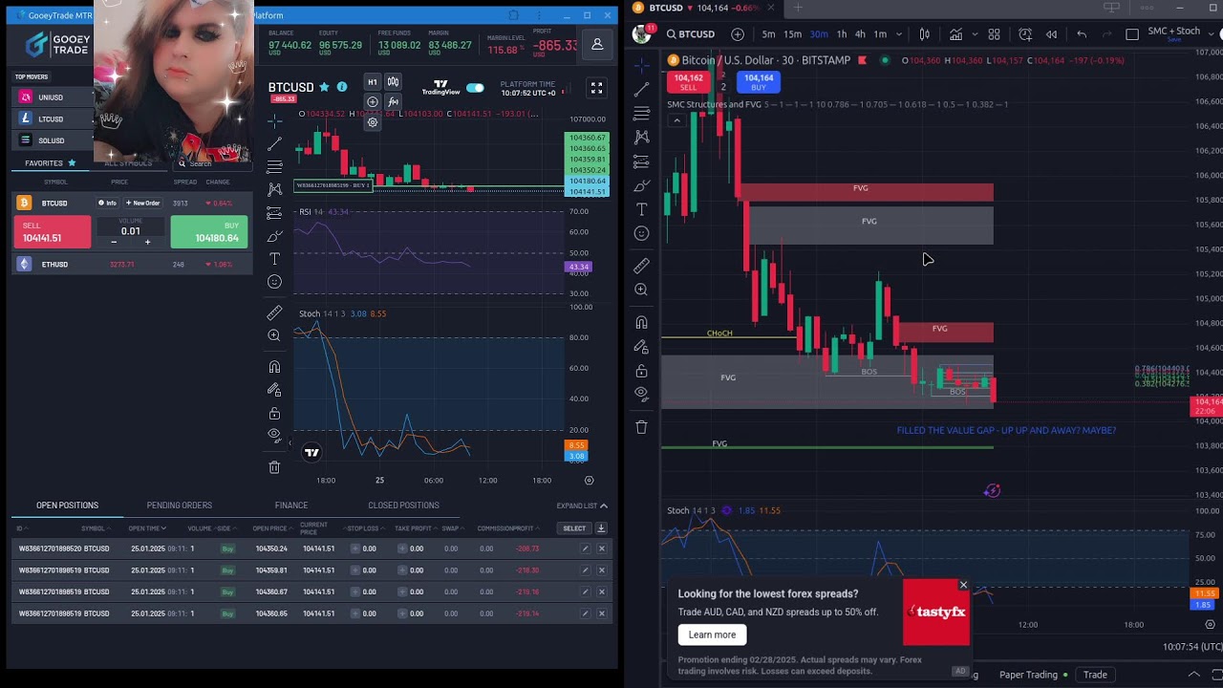Image resolution: width=1223 pixels, height=688 pixels.
Task: Lock all drawings in GooeyTrade chart
Action: (274, 413)
